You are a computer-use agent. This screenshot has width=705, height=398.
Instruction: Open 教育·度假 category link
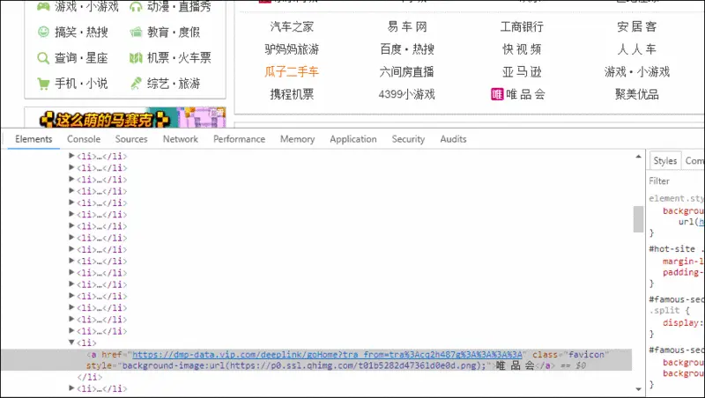pos(174,33)
